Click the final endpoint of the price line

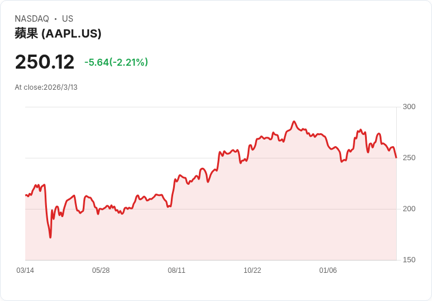pos(396,157)
